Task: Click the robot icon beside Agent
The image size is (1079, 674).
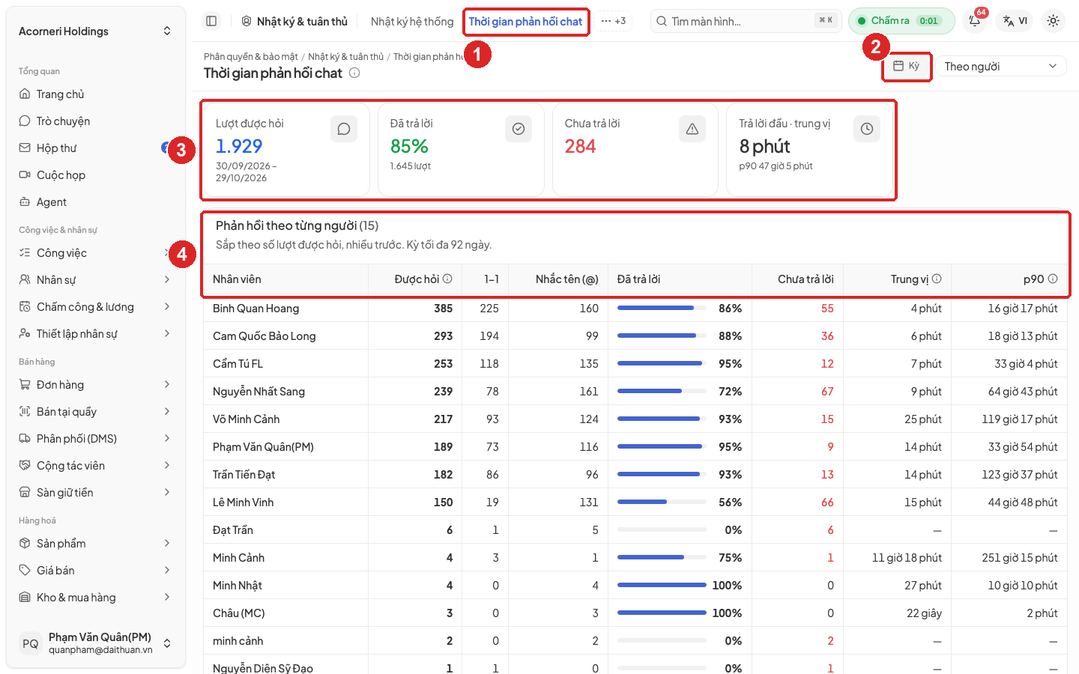Action: [x=25, y=202]
